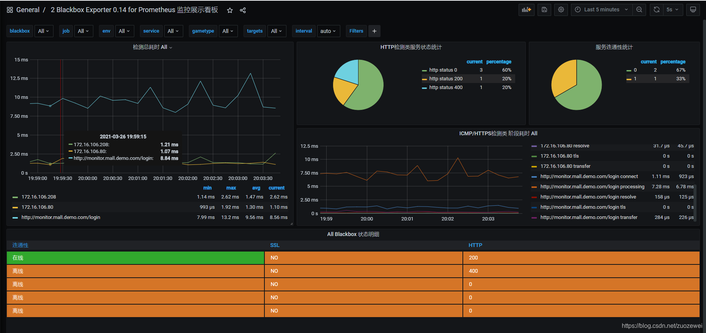706x333 pixels.
Task: Toggle http status 0 legend entry
Action: (443, 70)
